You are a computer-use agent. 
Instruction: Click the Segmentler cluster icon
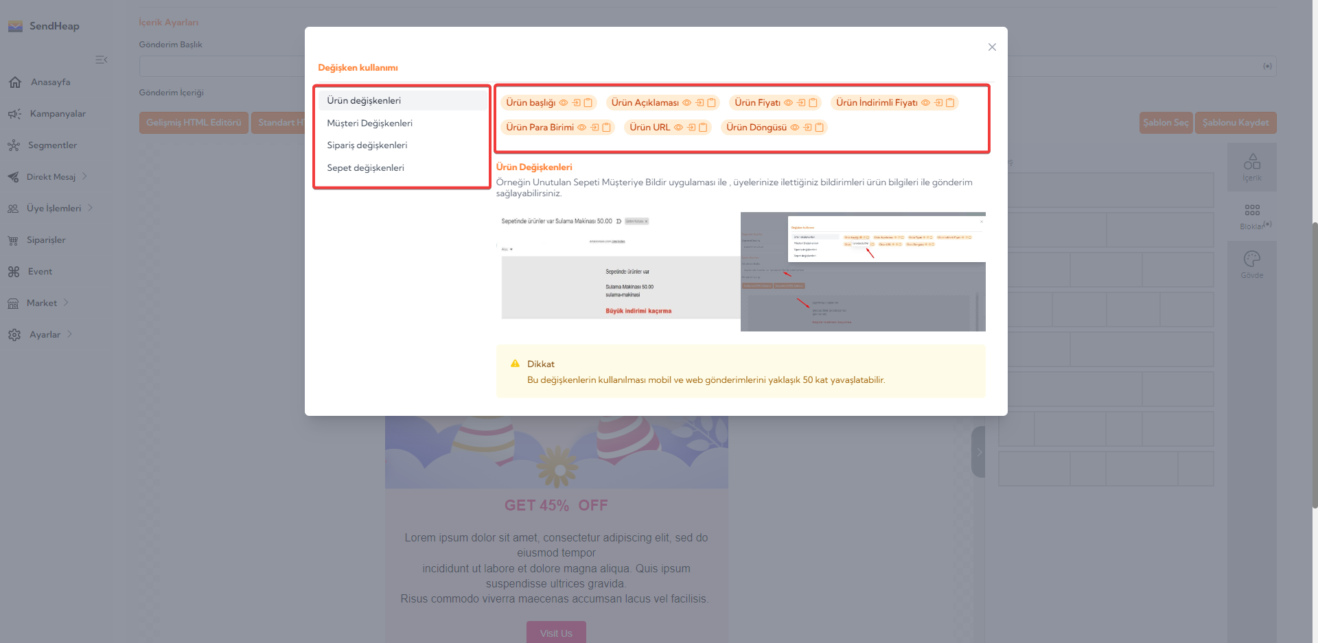point(14,145)
